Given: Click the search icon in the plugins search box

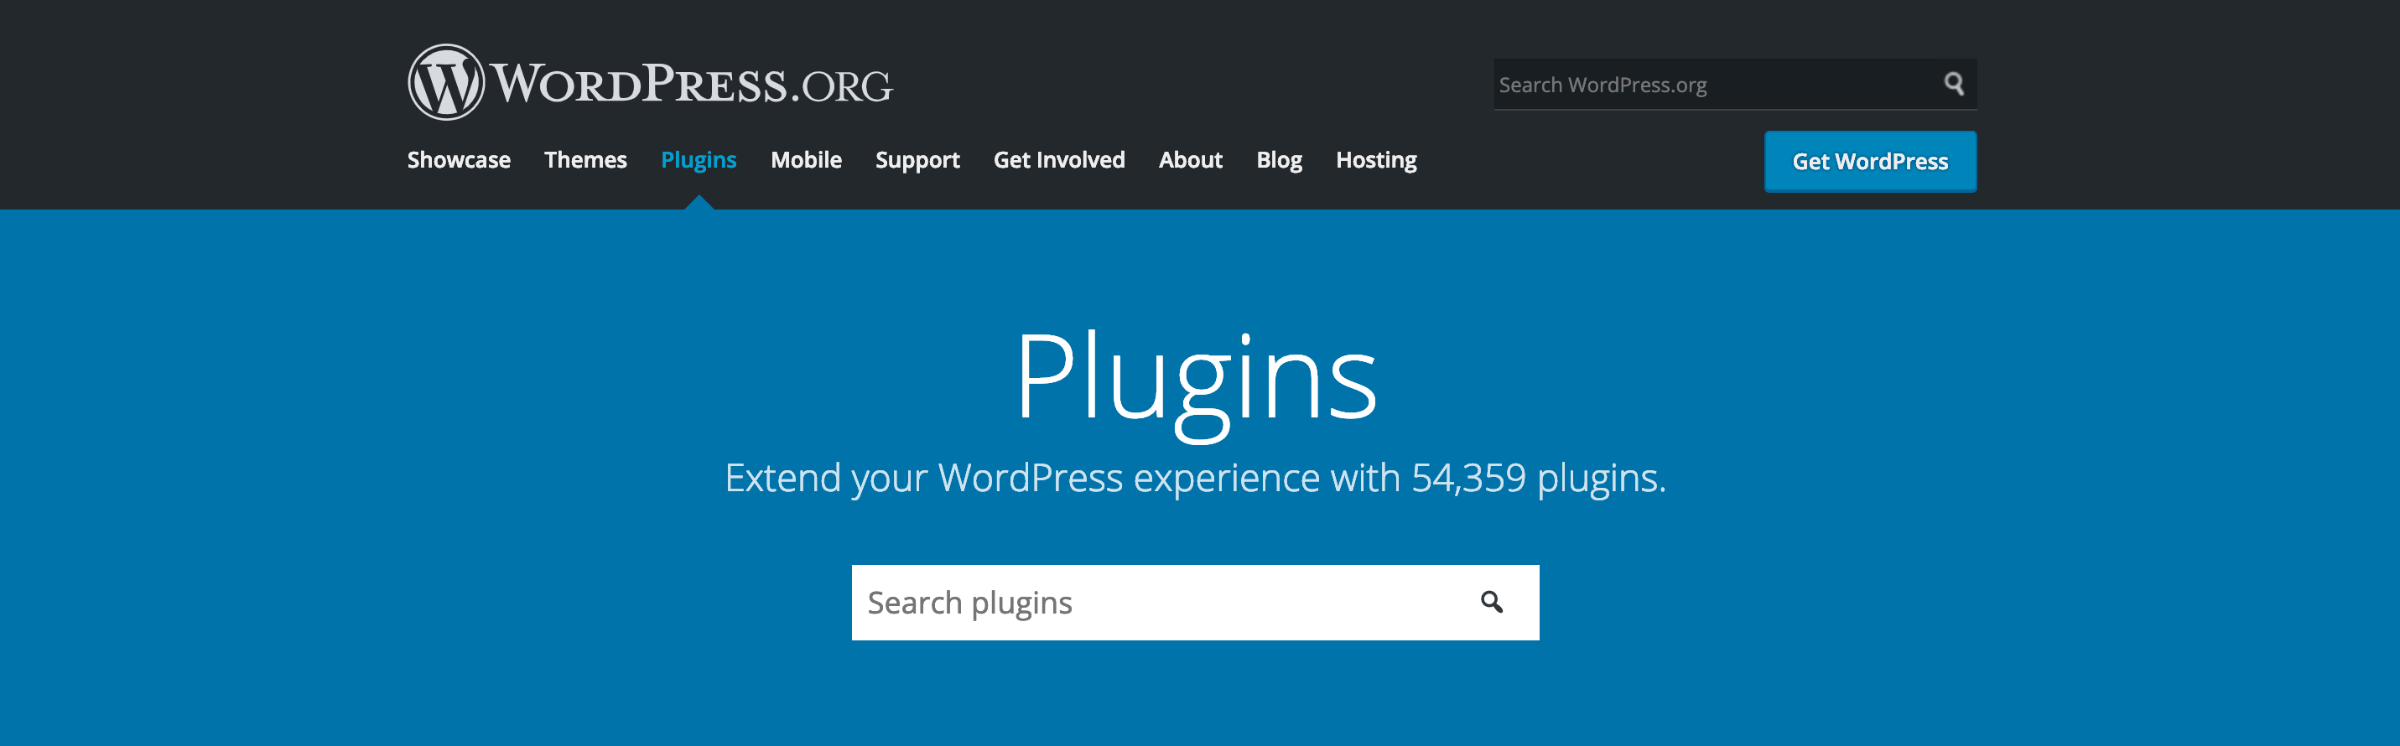Looking at the screenshot, I should coord(1491,603).
